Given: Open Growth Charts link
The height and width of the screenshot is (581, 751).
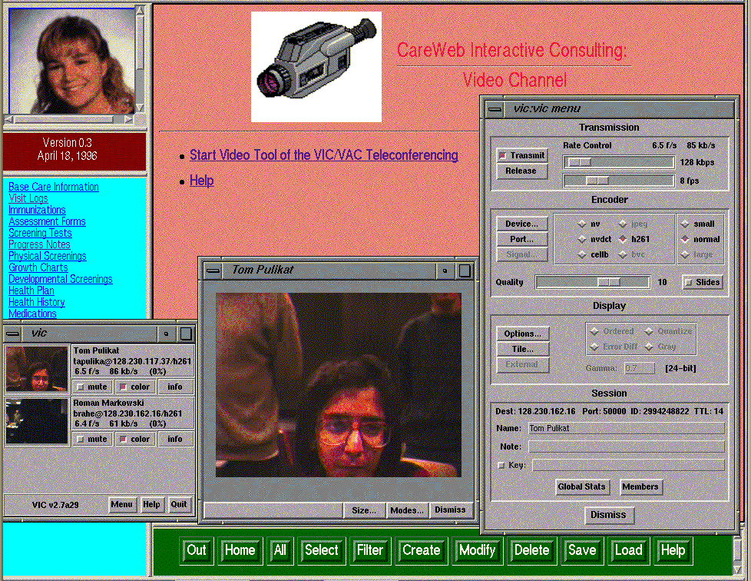Looking at the screenshot, I should pyautogui.click(x=38, y=267).
